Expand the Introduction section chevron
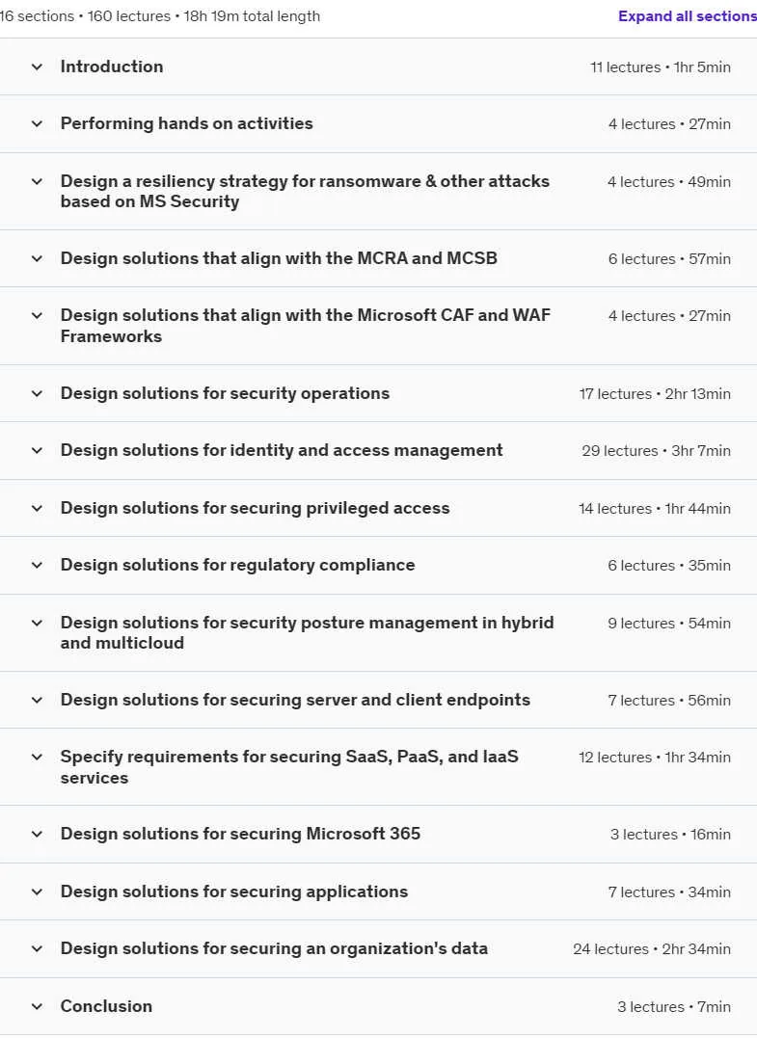 pyautogui.click(x=37, y=67)
